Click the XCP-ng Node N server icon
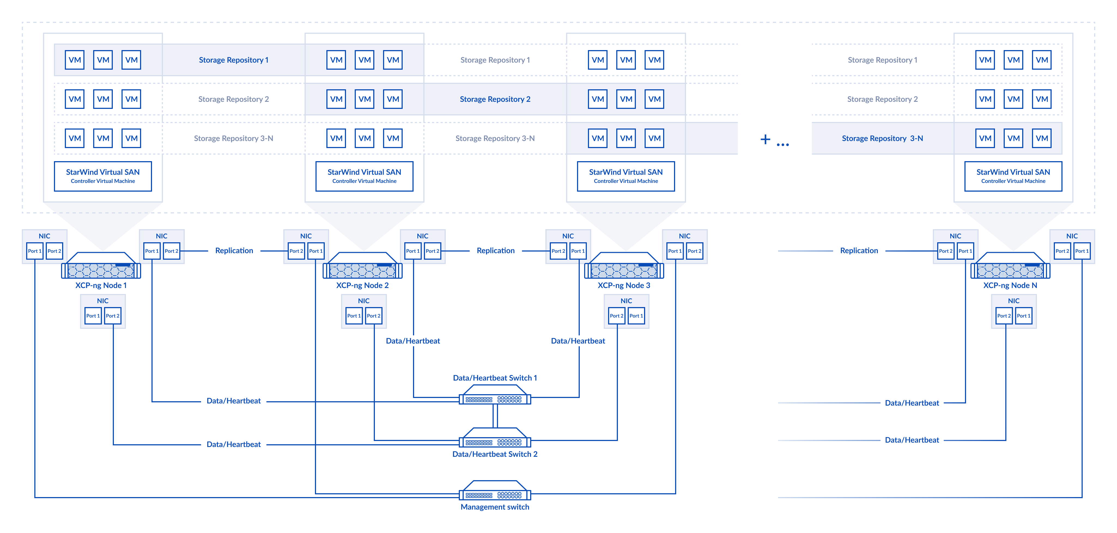The width and height of the screenshot is (1117, 533). coord(1010,265)
